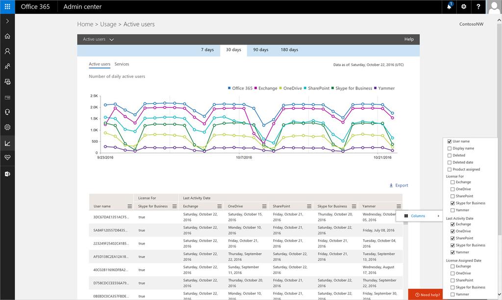This screenshot has width=502, height=300.
Task: Toggle Office 365 legend swatch
Action: [229, 88]
